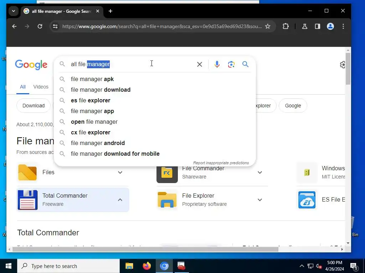Select the All results tab
The width and height of the screenshot is (365, 273).
(22, 87)
